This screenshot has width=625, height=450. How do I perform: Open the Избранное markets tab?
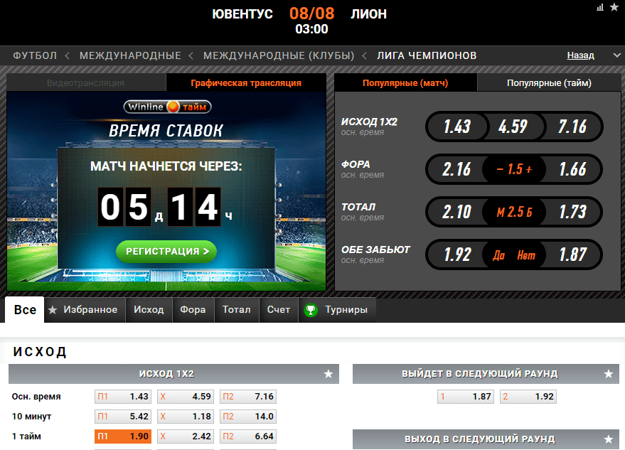point(85,310)
